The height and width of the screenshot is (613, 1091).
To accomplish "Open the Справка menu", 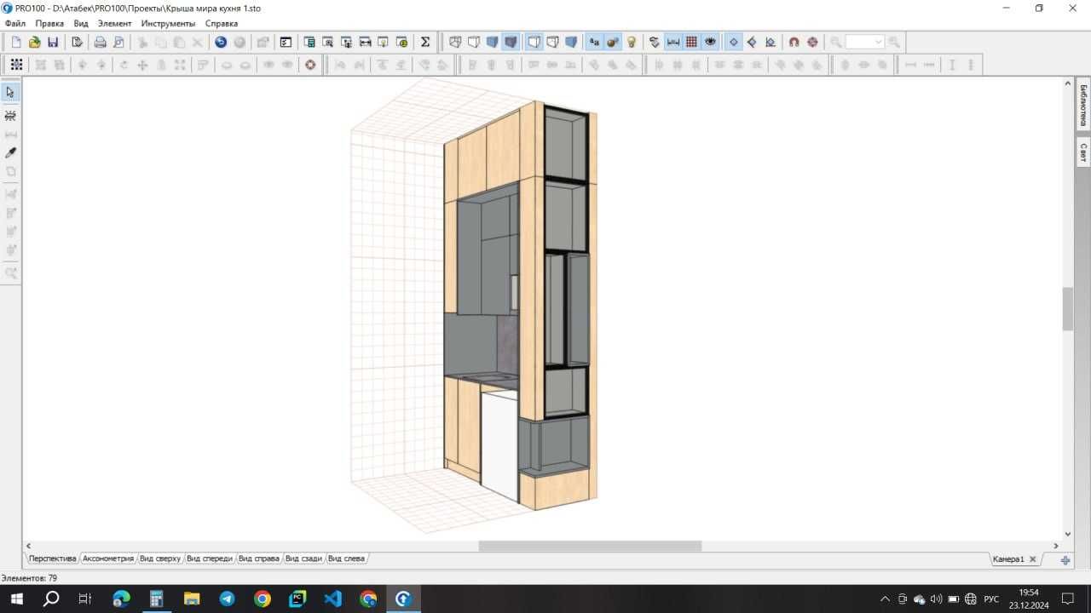I will coord(222,23).
